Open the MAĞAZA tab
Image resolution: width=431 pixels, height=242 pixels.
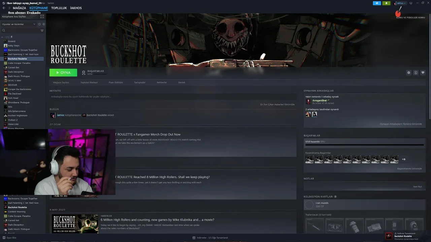20,8
